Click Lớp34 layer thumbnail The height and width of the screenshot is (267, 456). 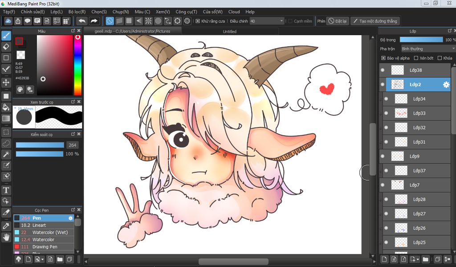(x=401, y=99)
